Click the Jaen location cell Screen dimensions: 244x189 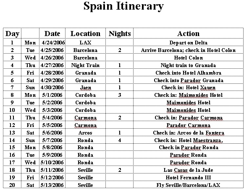pos(85,88)
